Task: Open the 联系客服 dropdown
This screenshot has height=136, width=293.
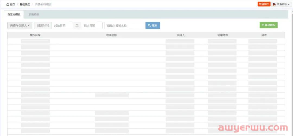Action: pos(281,4)
